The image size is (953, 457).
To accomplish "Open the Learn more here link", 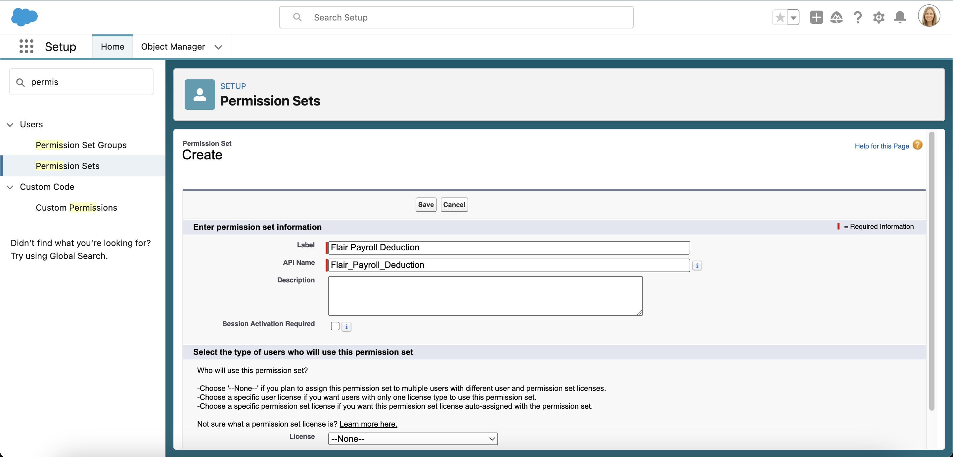I will tap(368, 424).
